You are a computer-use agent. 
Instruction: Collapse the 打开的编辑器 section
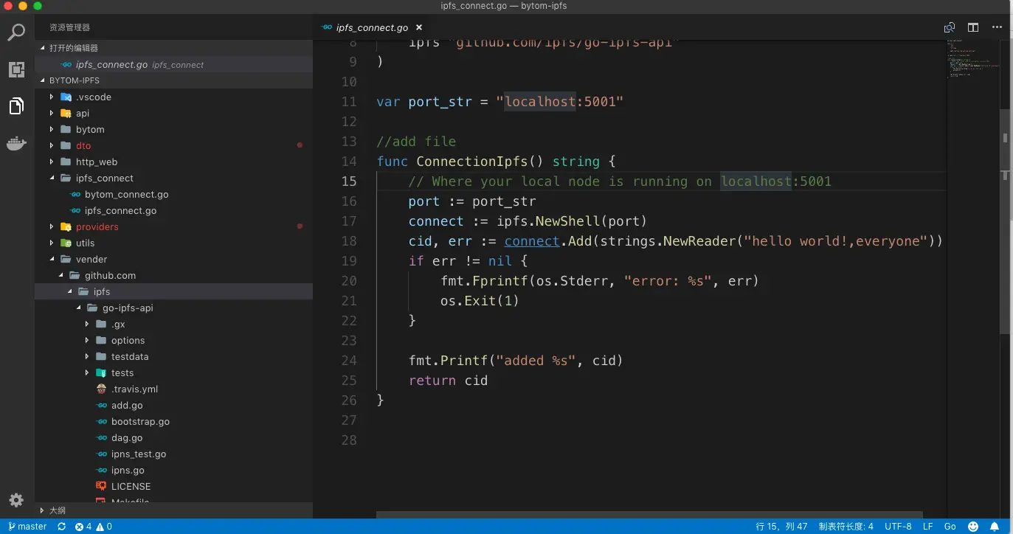point(173,48)
